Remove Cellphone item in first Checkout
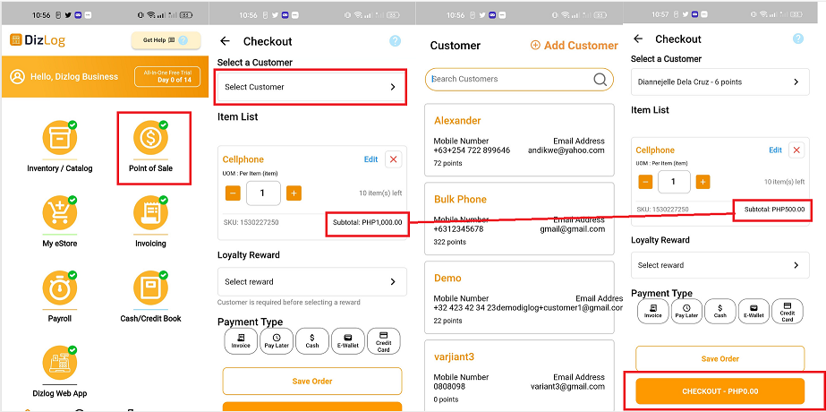 394,159
